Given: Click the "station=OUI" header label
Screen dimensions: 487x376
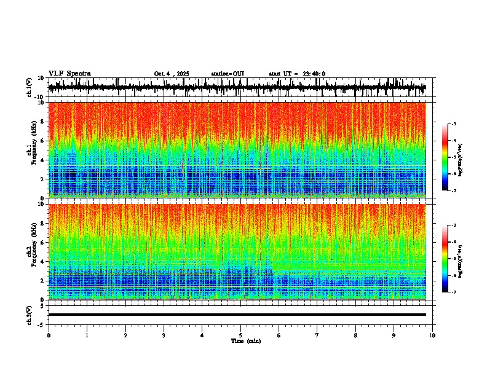Looking at the screenshot, I should [228, 74].
